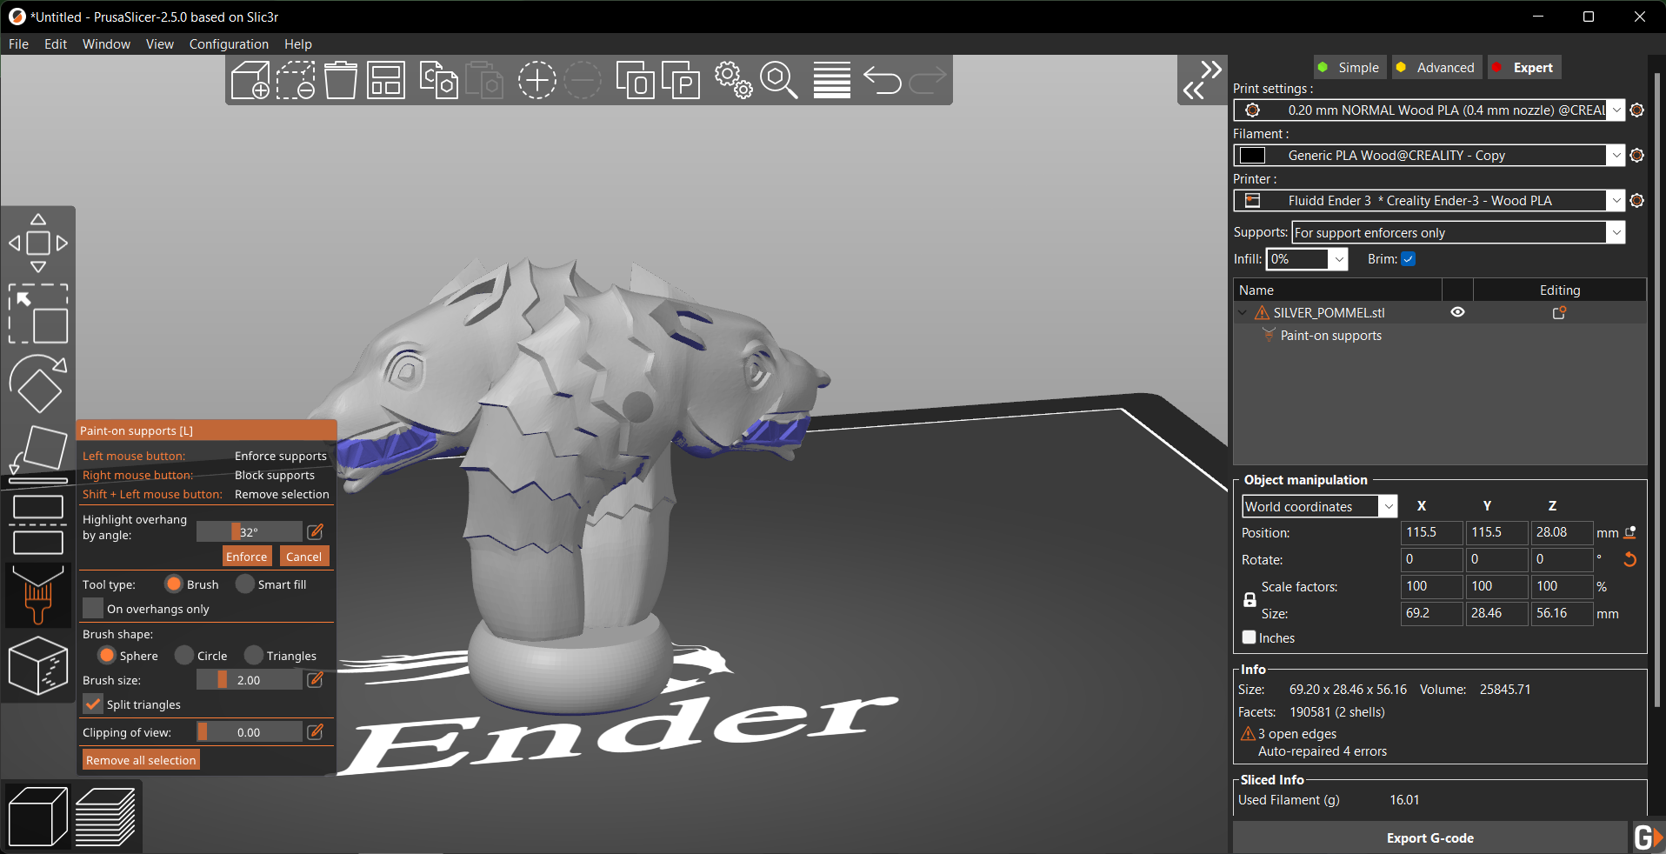
Task: Select the Paint-on supports brush tool
Action: 38,595
